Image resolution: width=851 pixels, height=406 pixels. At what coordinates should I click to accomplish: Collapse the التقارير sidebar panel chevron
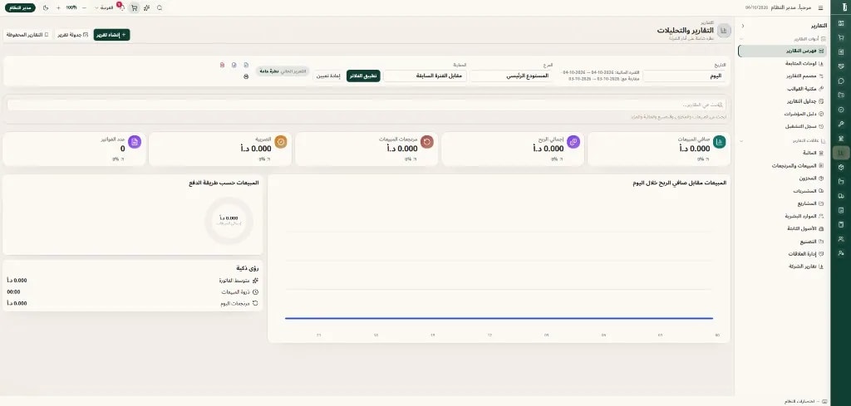point(743,26)
